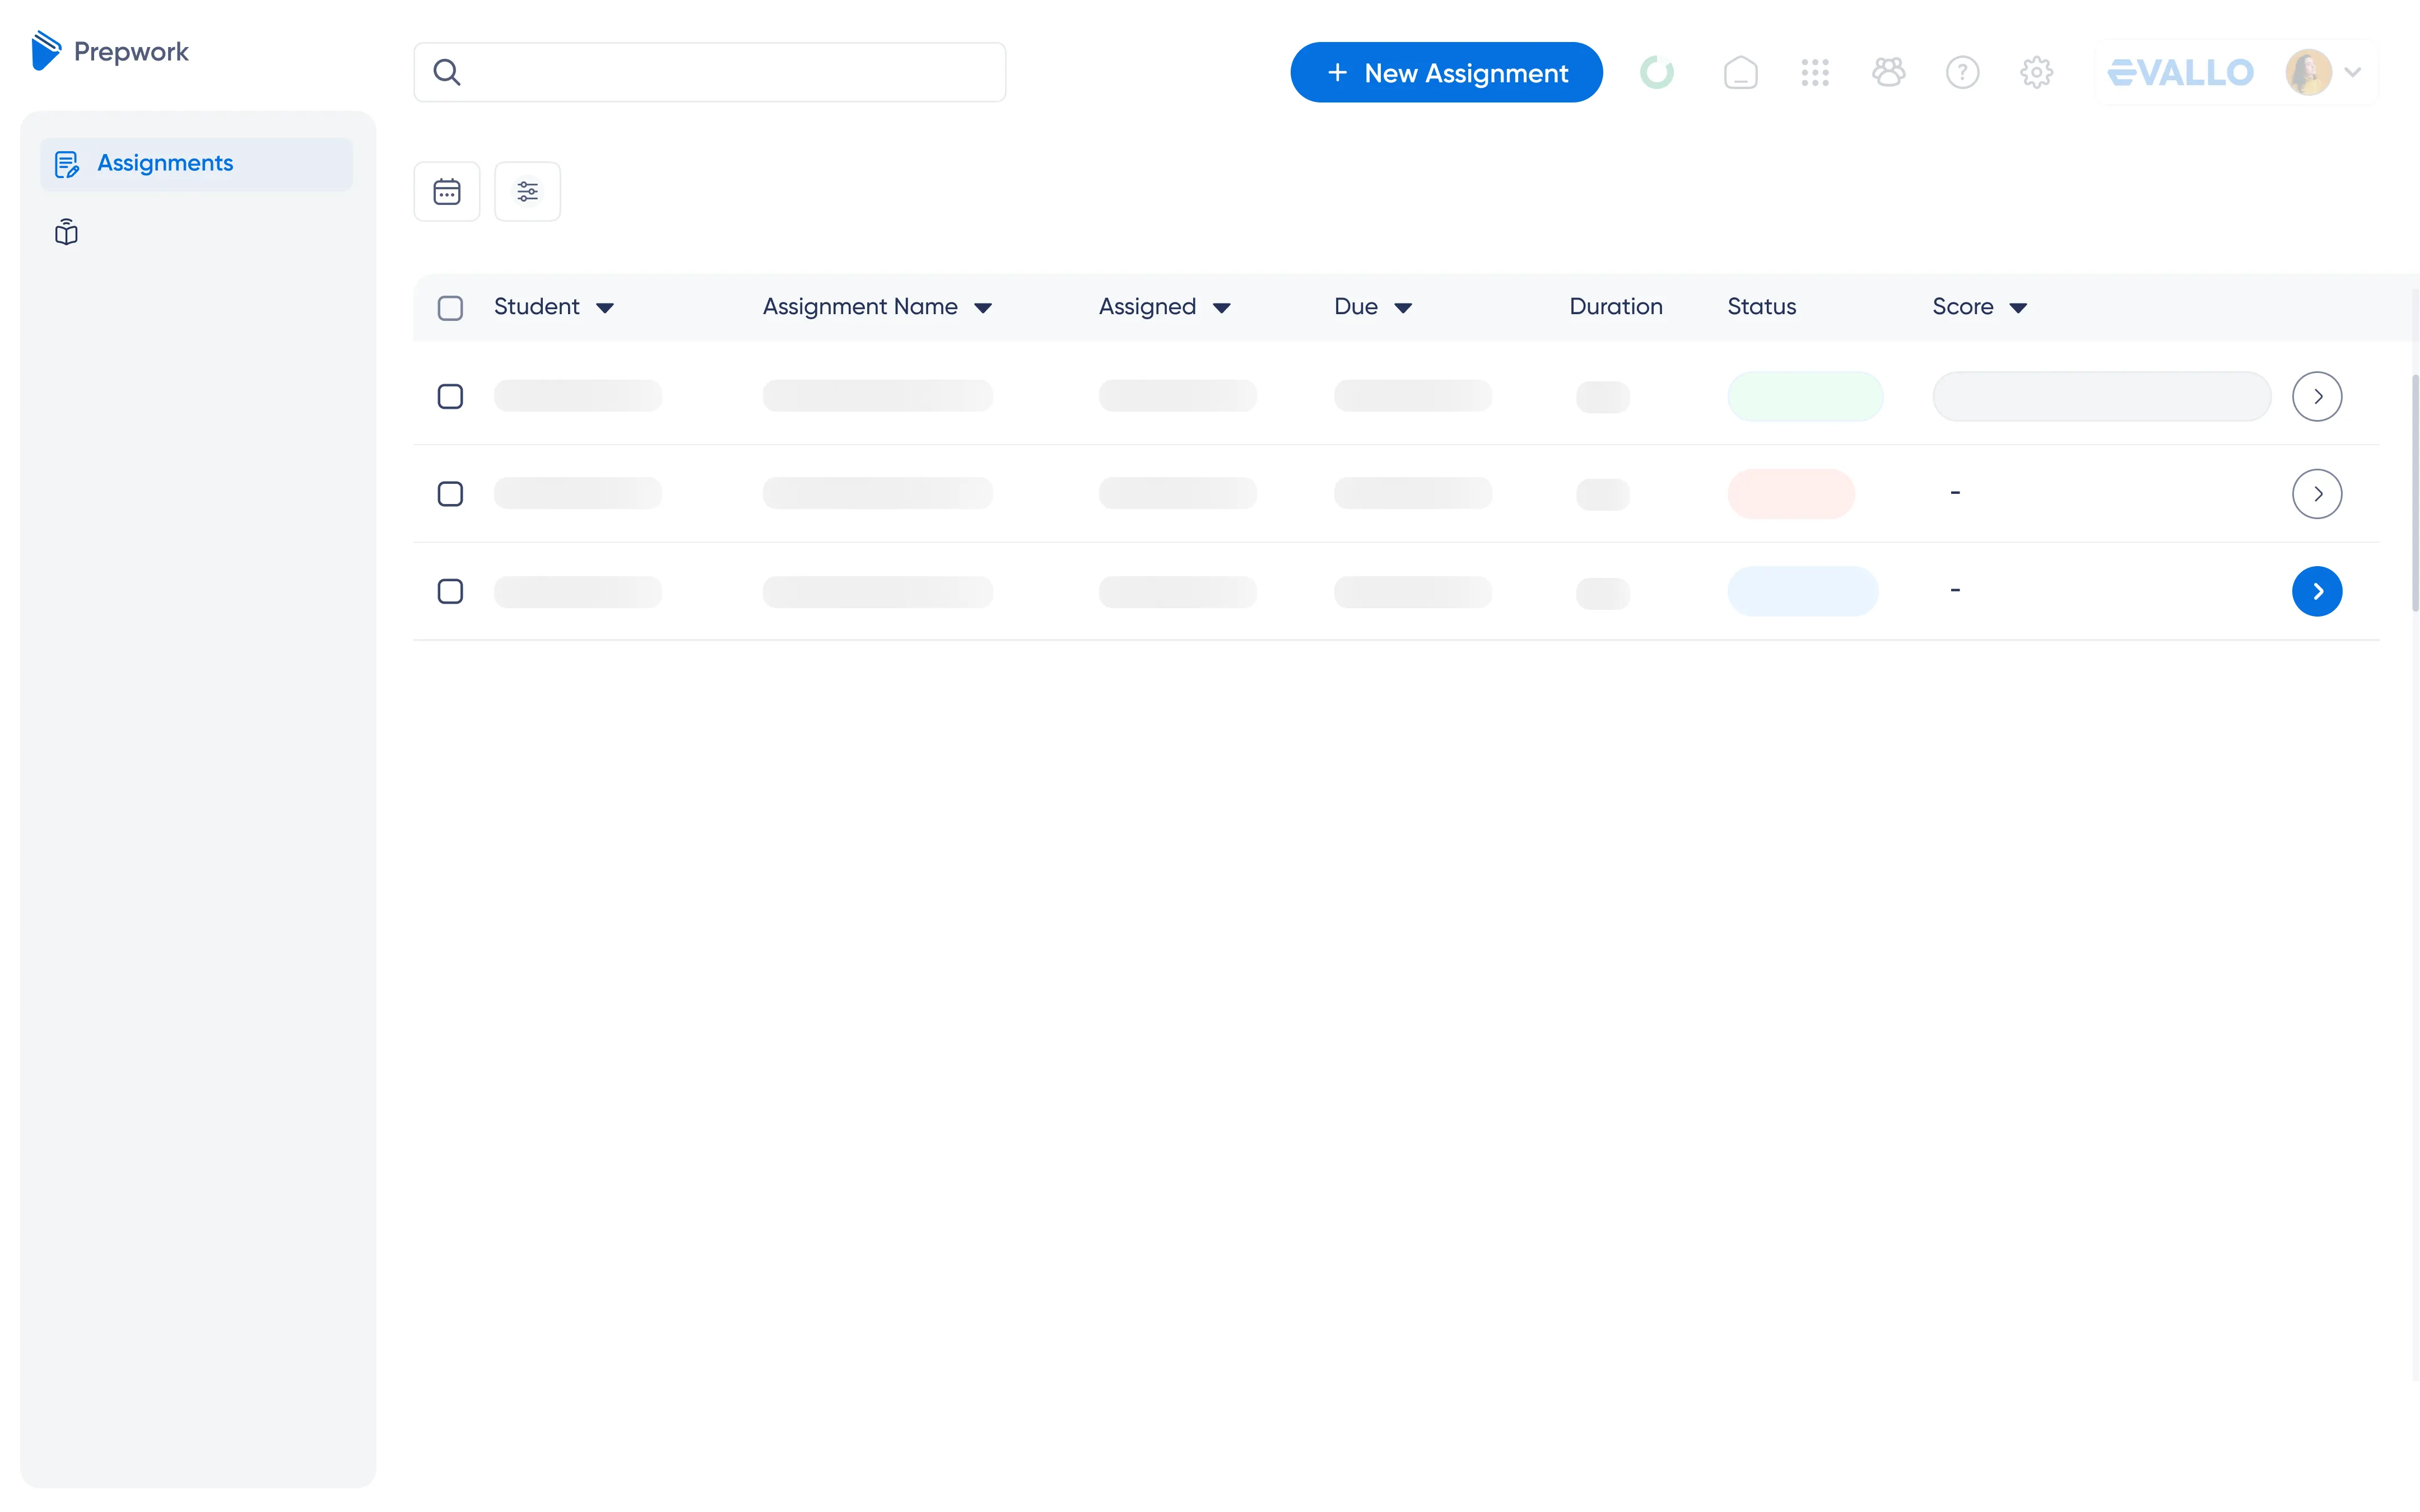This screenshot has height=1512, width=2420.
Task: Open the filter sliders icon
Action: [x=527, y=191]
